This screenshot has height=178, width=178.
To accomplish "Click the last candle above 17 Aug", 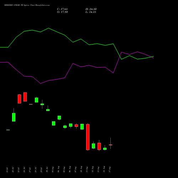I will tap(111, 145).
